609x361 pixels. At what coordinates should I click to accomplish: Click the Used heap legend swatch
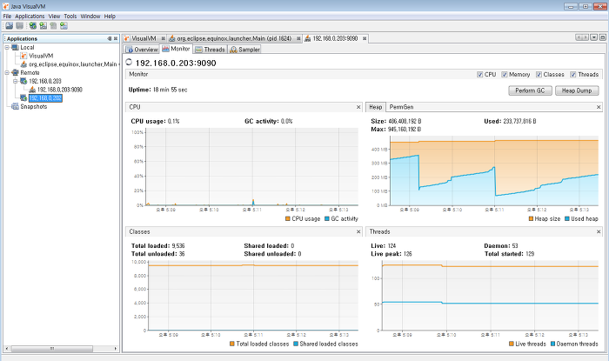[x=567, y=219]
